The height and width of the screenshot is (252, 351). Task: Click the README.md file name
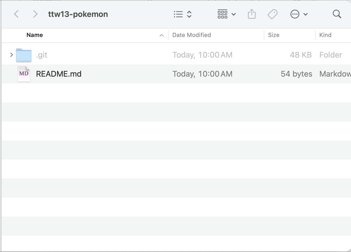[59, 74]
